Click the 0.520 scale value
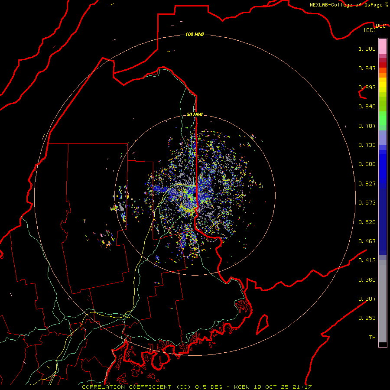The width and height of the screenshot is (390, 390). click(x=367, y=222)
